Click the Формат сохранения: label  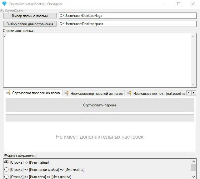[21, 156]
